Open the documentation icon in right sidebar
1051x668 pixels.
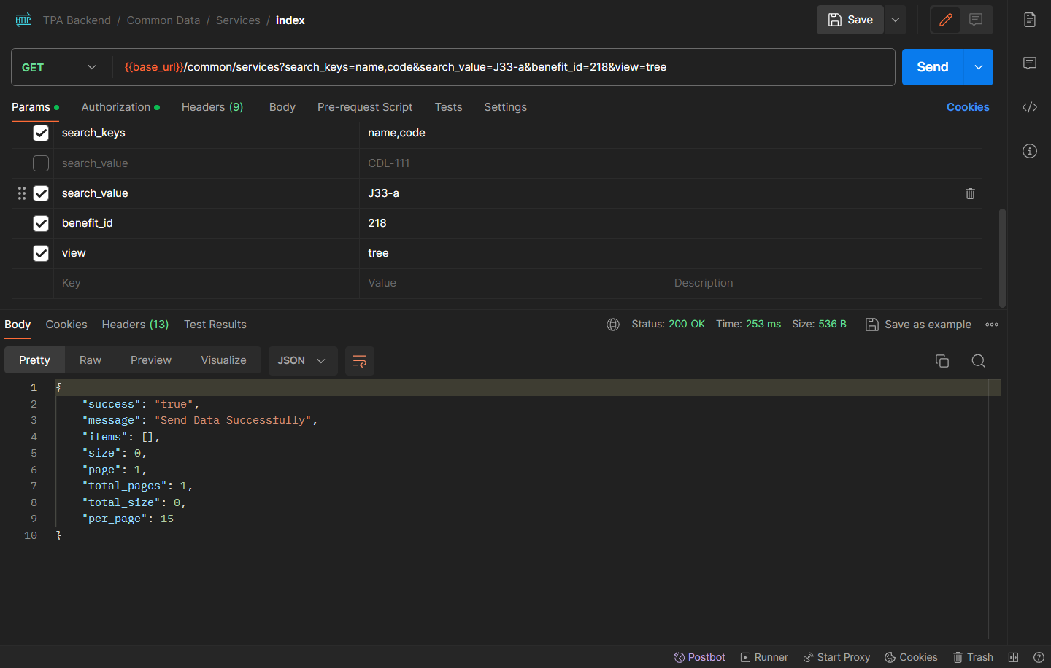(1029, 20)
